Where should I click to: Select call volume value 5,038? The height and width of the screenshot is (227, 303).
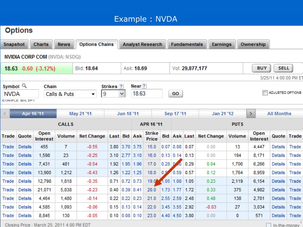click(66, 190)
